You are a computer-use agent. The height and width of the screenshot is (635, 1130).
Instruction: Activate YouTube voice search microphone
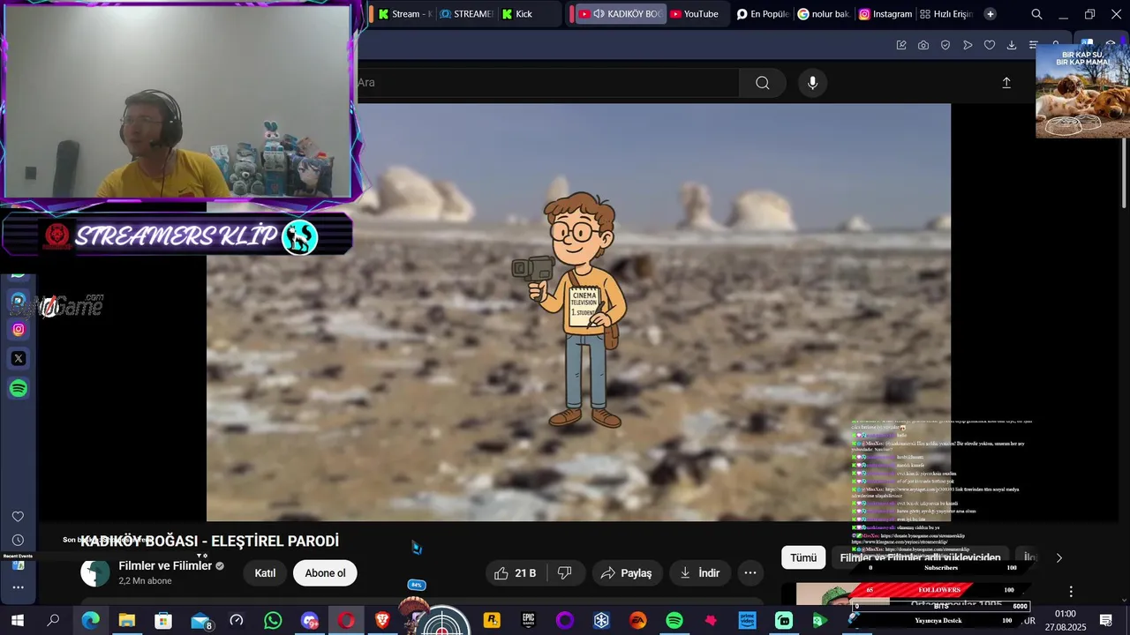[x=813, y=83]
